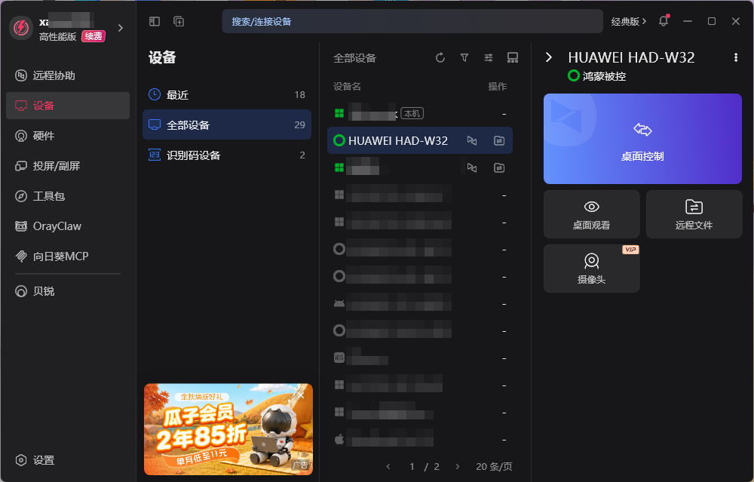The width and height of the screenshot is (754, 482).
Task: Open 远程文件 remote files
Action: 694,214
